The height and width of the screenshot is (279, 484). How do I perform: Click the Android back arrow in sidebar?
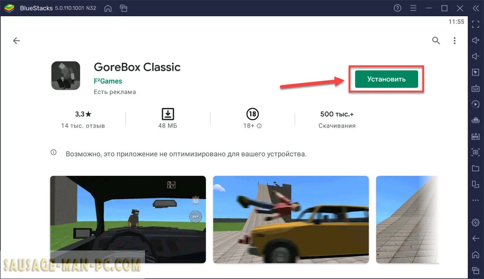point(476,239)
